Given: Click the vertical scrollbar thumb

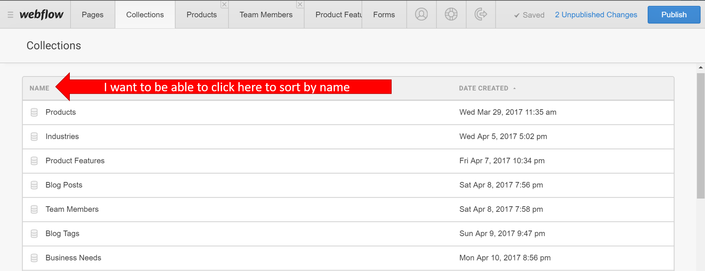Looking at the screenshot, I should pyautogui.click(x=701, y=136).
